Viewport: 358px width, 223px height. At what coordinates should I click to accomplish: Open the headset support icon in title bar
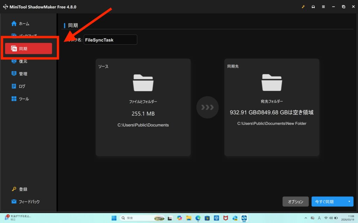click(x=313, y=7)
